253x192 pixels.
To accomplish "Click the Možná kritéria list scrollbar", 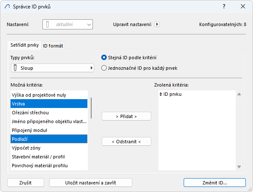I will (91, 108).
